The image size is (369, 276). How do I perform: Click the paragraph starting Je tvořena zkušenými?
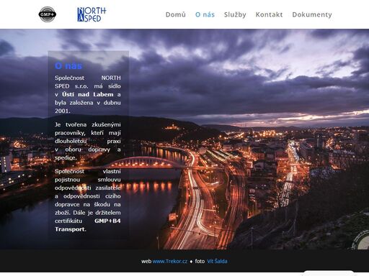point(88,141)
